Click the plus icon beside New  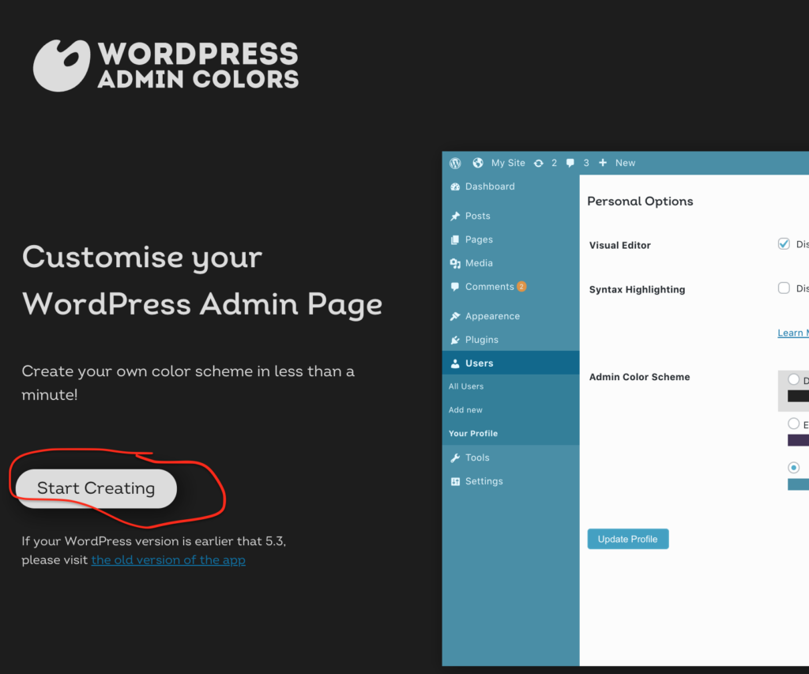(x=603, y=163)
